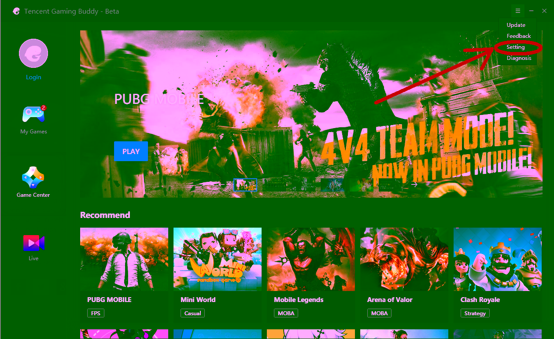Open the PUBG MOBILE recommended game cover
Viewport: 554px width, 339px height.
[124, 259]
